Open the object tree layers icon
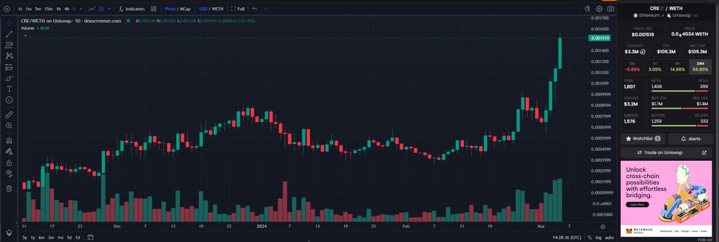Screen dimensions: 719x242 (9, 232)
